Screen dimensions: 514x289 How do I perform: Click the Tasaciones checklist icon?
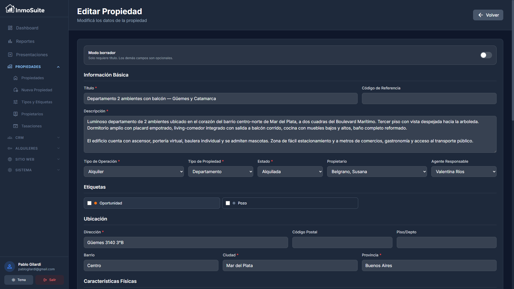pos(16,126)
